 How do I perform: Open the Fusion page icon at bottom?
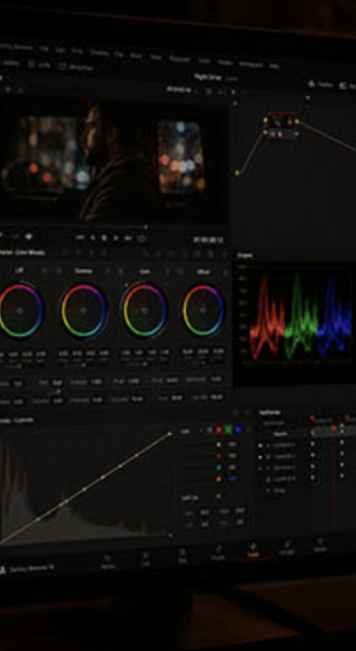tap(219, 552)
